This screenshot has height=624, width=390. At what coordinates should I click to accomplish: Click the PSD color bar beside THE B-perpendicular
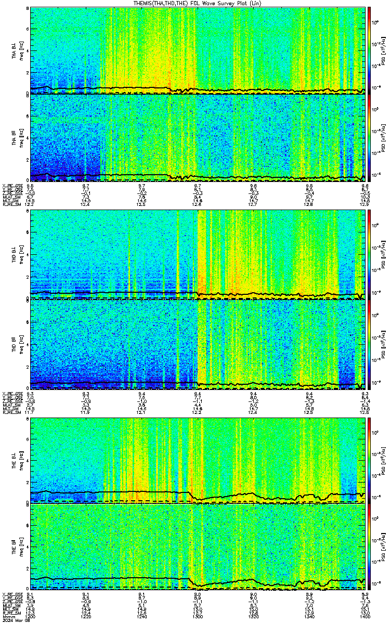(369, 460)
